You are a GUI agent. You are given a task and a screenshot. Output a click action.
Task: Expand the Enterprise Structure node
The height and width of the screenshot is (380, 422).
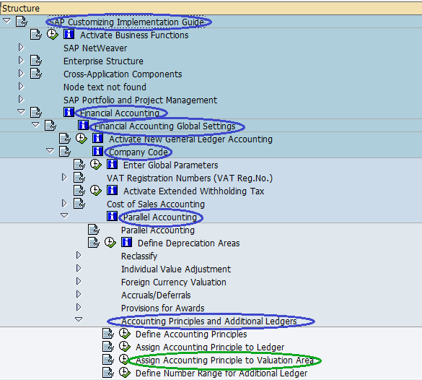click(21, 61)
